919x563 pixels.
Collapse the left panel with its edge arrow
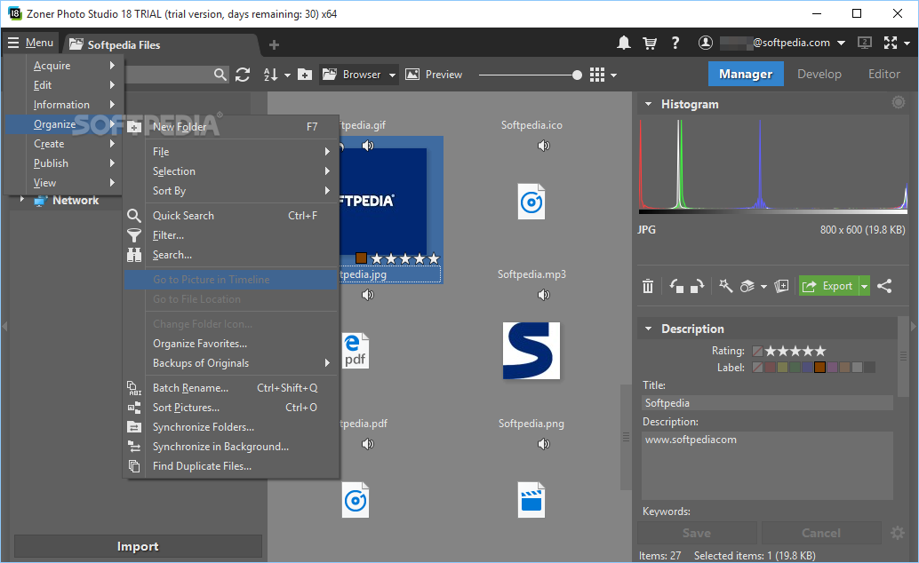click(x=4, y=326)
